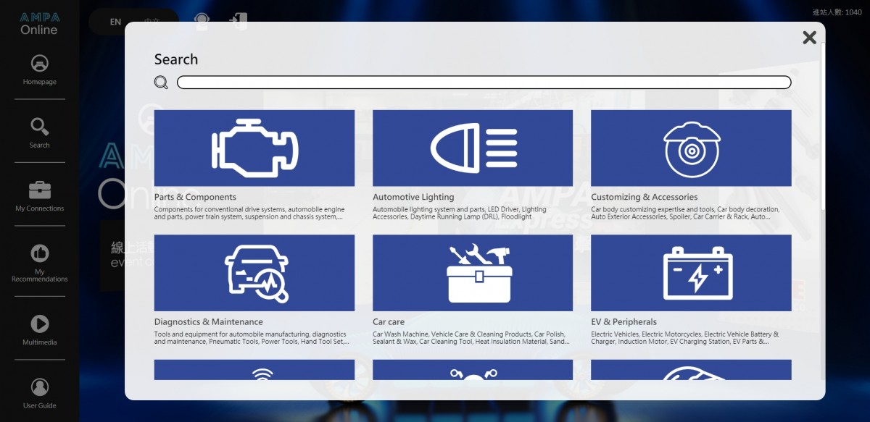Click the logout door icon in header
Viewport: 870px width, 422px height.
point(238,21)
